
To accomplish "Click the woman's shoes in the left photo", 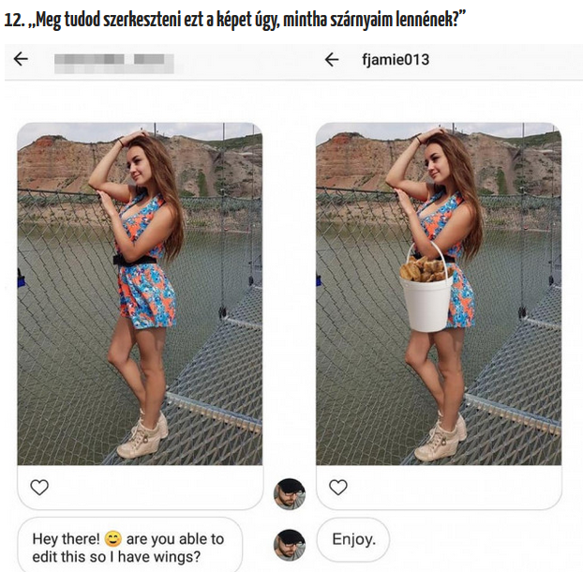I will point(142,434).
